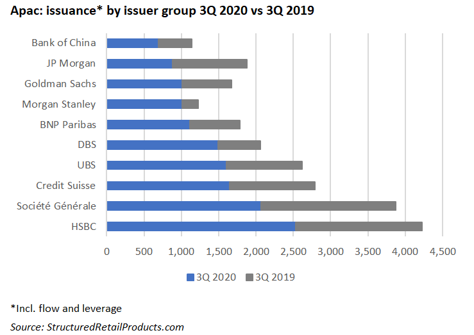This screenshot has width=474, height=335.
Task: Click Morgan Stanley's gray 3Q 2019 bar
Action: (x=190, y=104)
